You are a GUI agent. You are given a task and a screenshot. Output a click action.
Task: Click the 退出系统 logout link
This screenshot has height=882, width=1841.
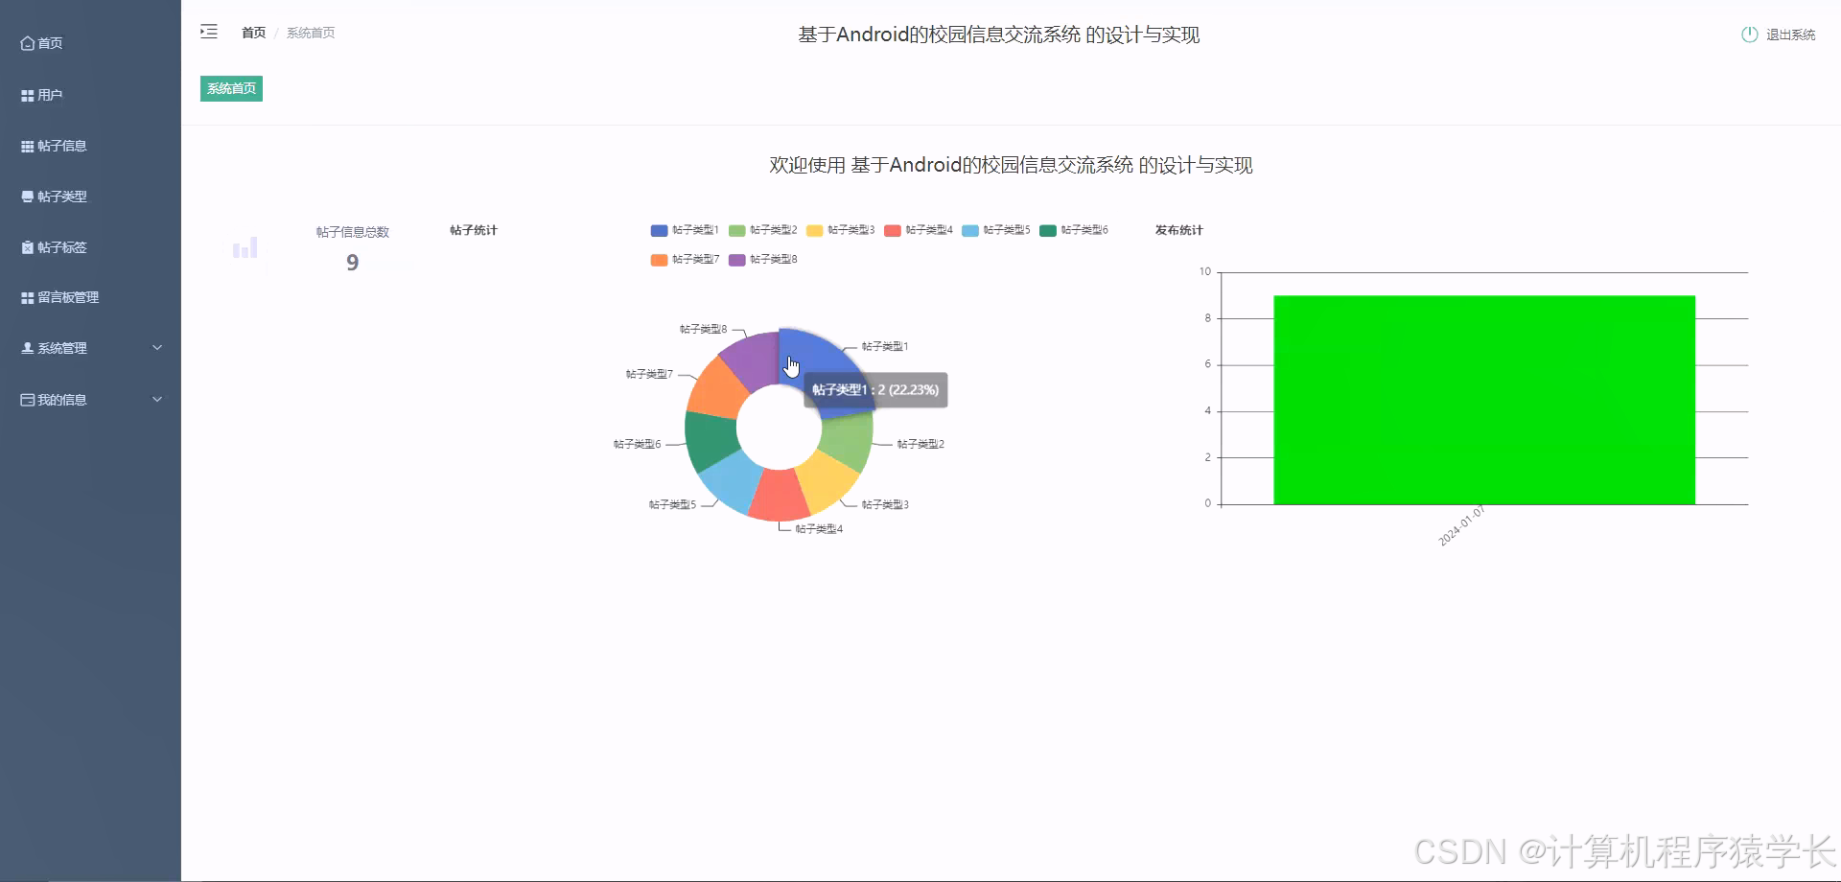(1790, 35)
